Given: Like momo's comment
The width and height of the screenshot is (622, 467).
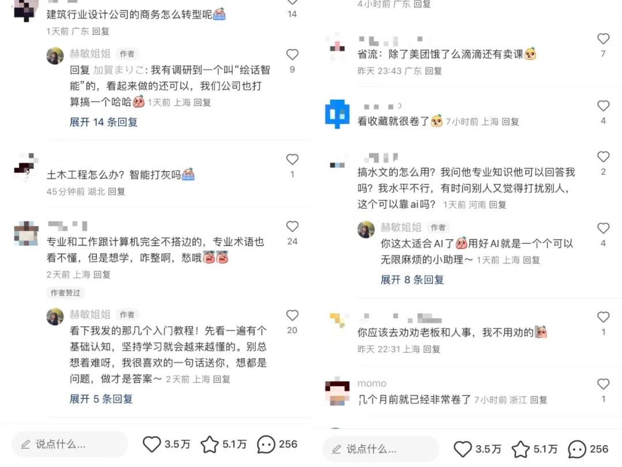Looking at the screenshot, I should [x=604, y=384].
